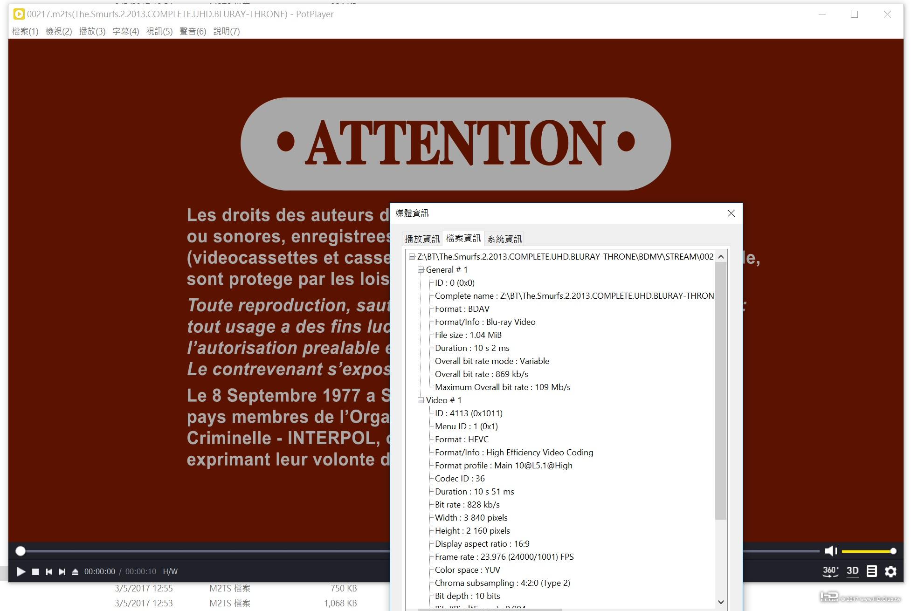911x611 pixels.
Task: Select 'Menu ID : 1 (0x1)' row
Action: (466, 426)
